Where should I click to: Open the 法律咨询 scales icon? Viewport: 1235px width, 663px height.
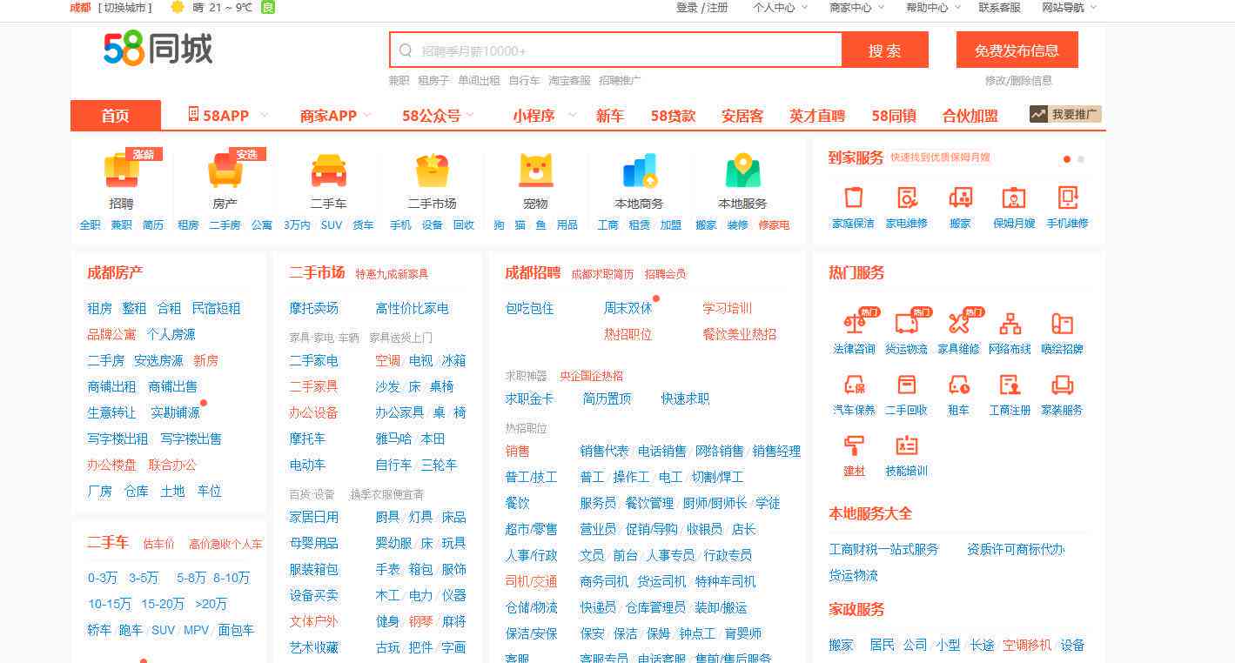coord(855,324)
